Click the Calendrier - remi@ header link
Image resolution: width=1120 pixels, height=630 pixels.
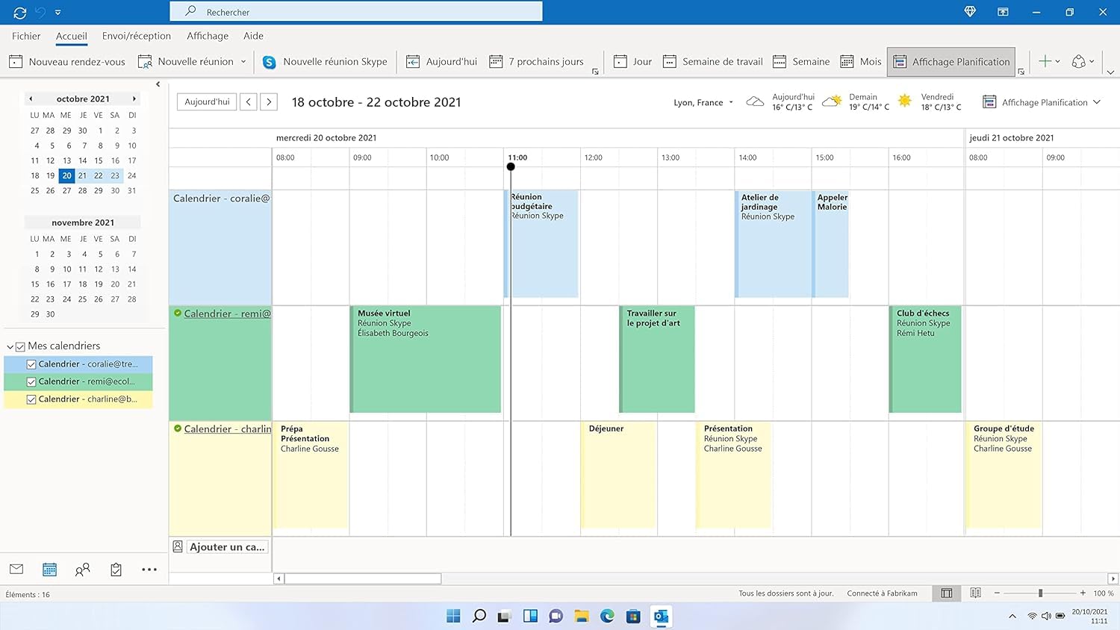(227, 314)
